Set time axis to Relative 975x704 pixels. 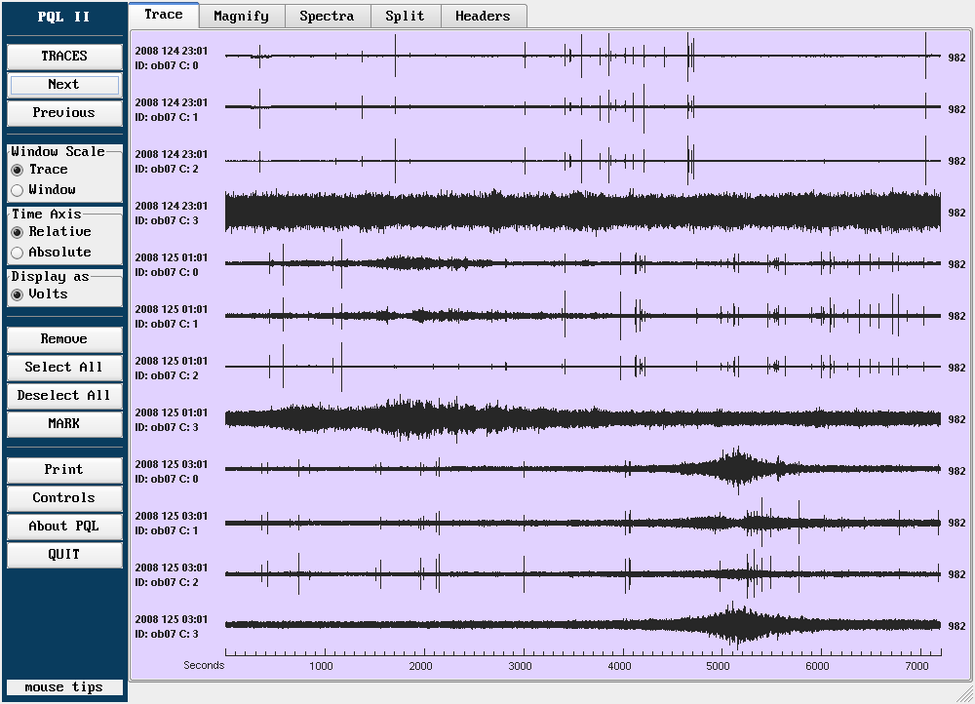click(x=18, y=232)
